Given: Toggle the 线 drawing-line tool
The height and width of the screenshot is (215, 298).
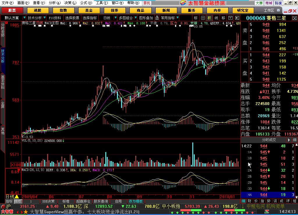Looking at the screenshot, I should [216, 18].
